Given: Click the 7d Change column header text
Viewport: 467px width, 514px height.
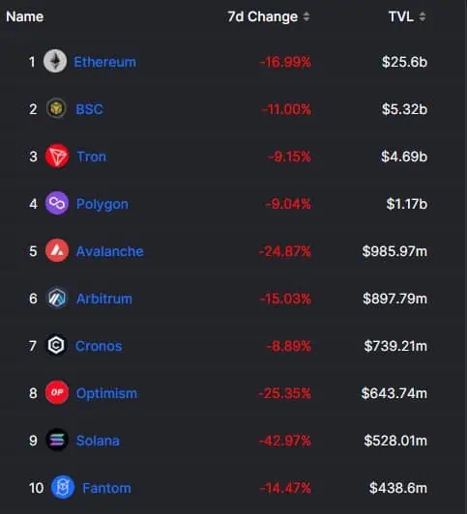Looking at the screenshot, I should [263, 16].
